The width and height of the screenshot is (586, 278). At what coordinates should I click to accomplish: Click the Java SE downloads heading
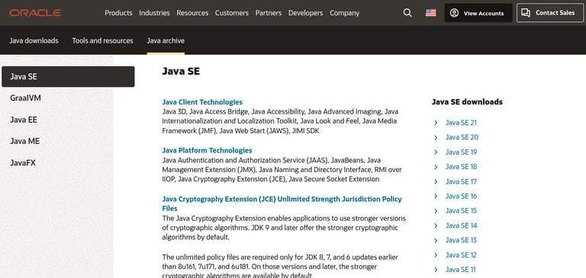coord(467,102)
